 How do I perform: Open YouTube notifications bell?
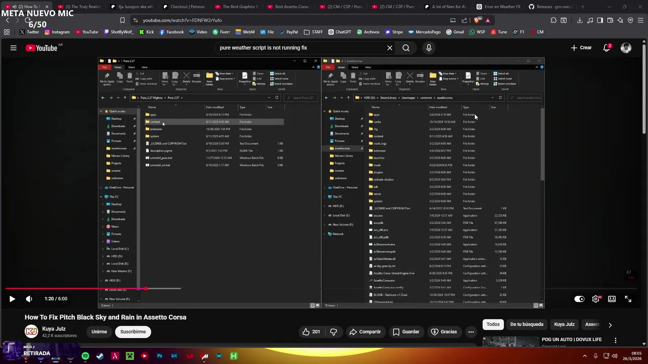click(x=606, y=48)
